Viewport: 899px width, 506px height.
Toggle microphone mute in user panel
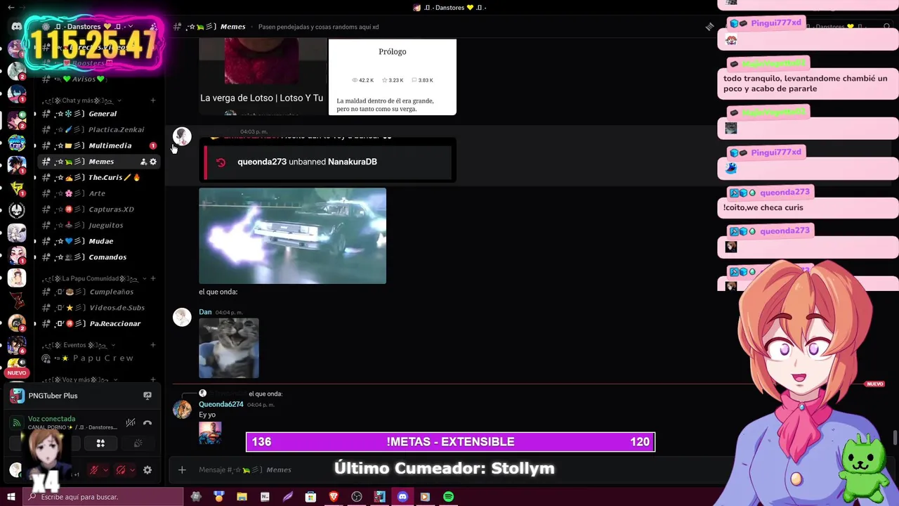[x=93, y=470]
